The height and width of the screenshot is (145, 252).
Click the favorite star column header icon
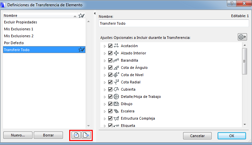[x=81, y=15]
